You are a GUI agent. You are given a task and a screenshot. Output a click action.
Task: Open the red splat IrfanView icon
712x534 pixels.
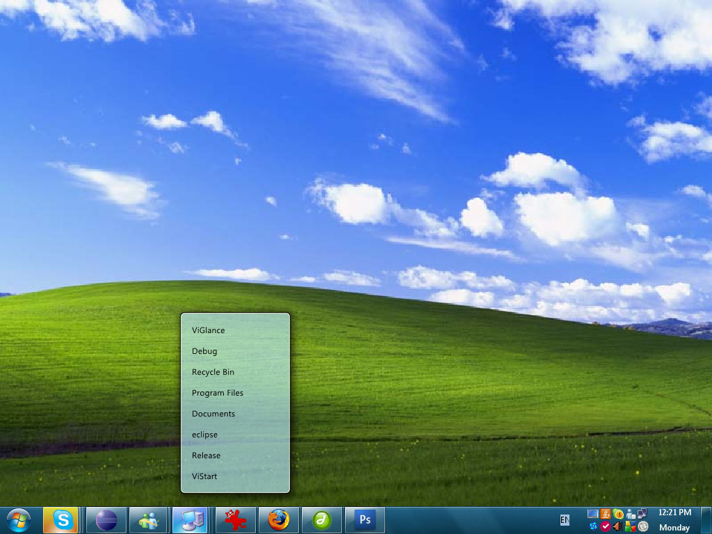point(236,519)
